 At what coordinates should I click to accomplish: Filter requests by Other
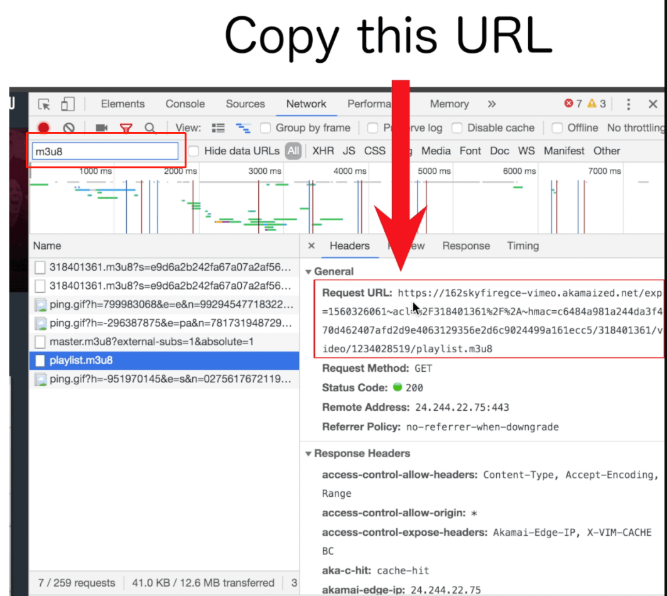(x=607, y=151)
